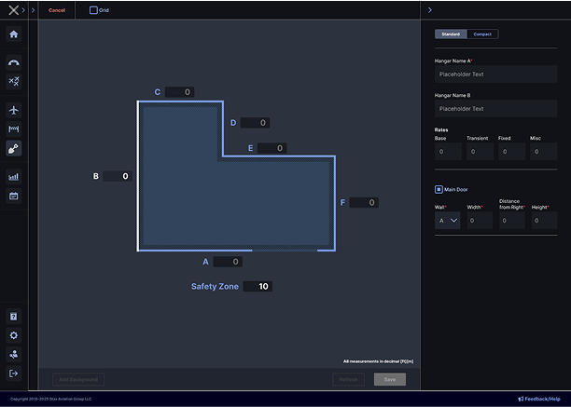The width and height of the screenshot is (571, 407).
Task: Select the Standard tab
Action: (x=451, y=34)
